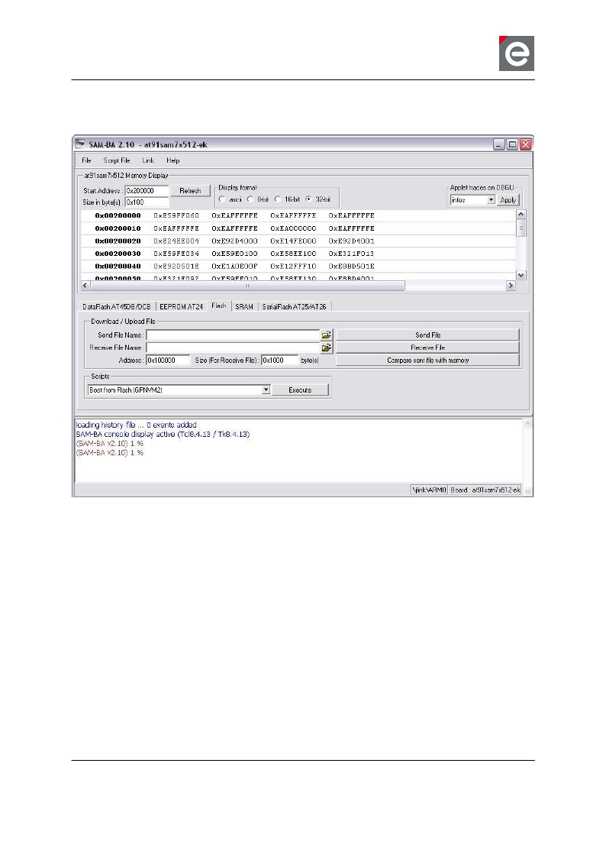606x857 pixels.
Task: Click console scroll up arrow
Action: pyautogui.click(x=527, y=424)
